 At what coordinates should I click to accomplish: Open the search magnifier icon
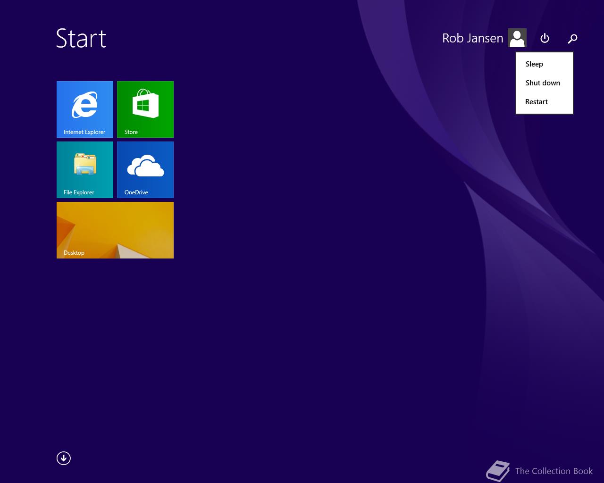pos(572,38)
